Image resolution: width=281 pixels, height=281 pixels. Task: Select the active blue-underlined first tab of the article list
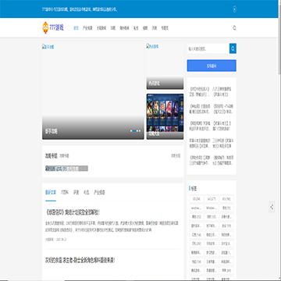(x=51, y=193)
